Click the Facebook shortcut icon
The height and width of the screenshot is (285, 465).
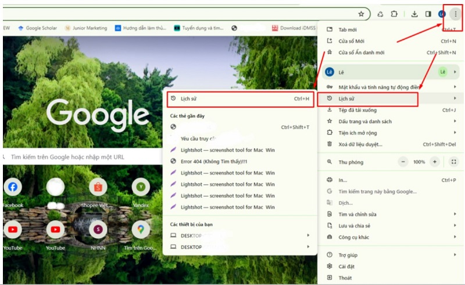(12, 187)
